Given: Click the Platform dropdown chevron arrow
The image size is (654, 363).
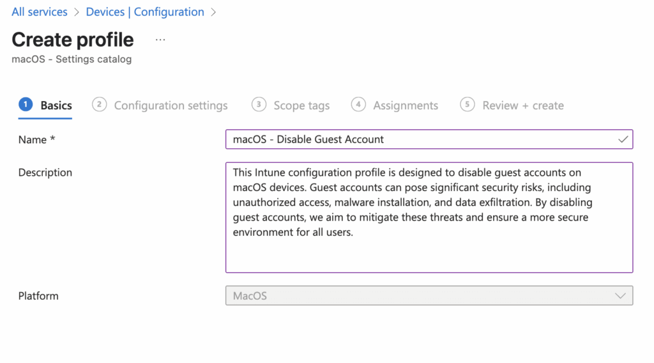Looking at the screenshot, I should pyautogui.click(x=620, y=296).
